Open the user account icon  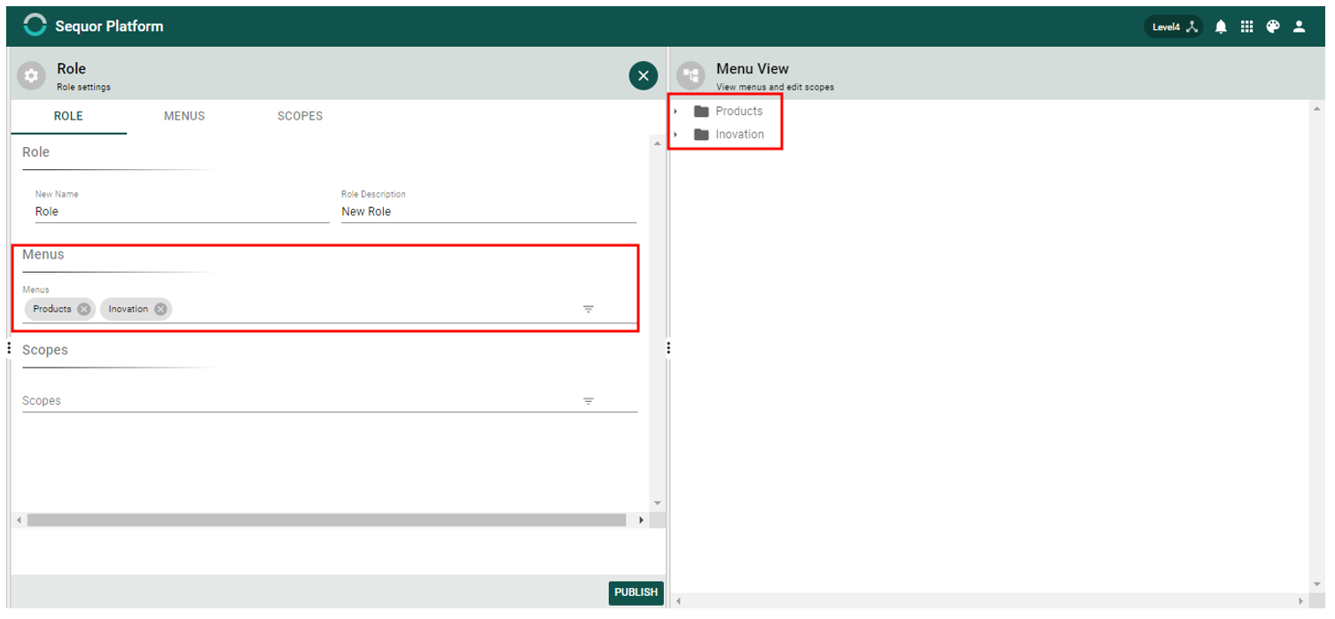[1300, 27]
